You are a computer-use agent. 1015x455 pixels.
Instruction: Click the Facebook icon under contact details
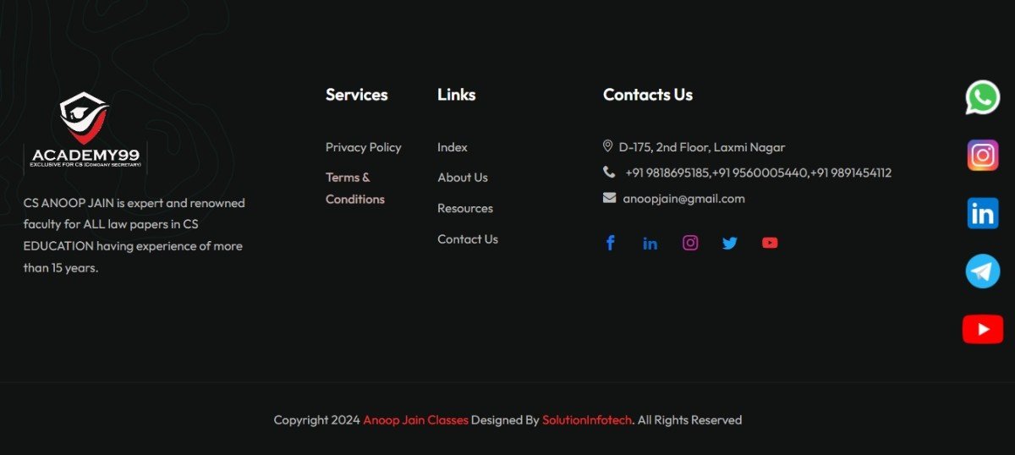(x=610, y=243)
